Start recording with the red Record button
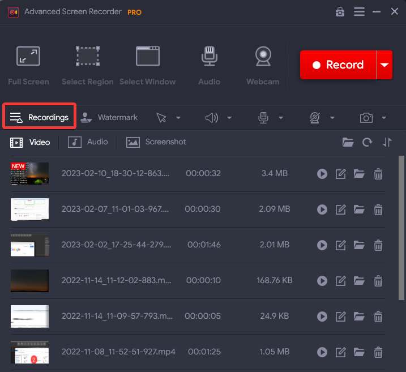Viewport: 406px width, 372px height. (338, 65)
